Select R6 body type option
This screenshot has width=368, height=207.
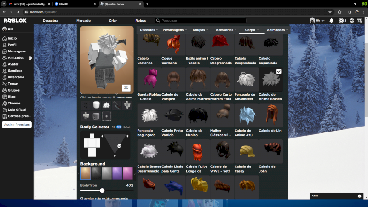tap(113, 127)
